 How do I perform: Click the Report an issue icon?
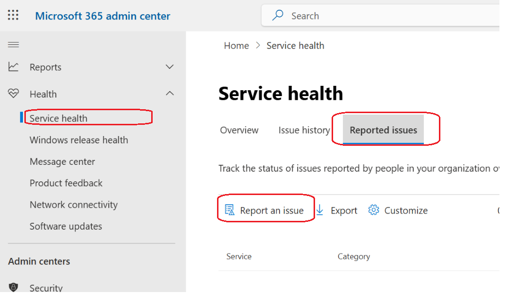coord(230,210)
